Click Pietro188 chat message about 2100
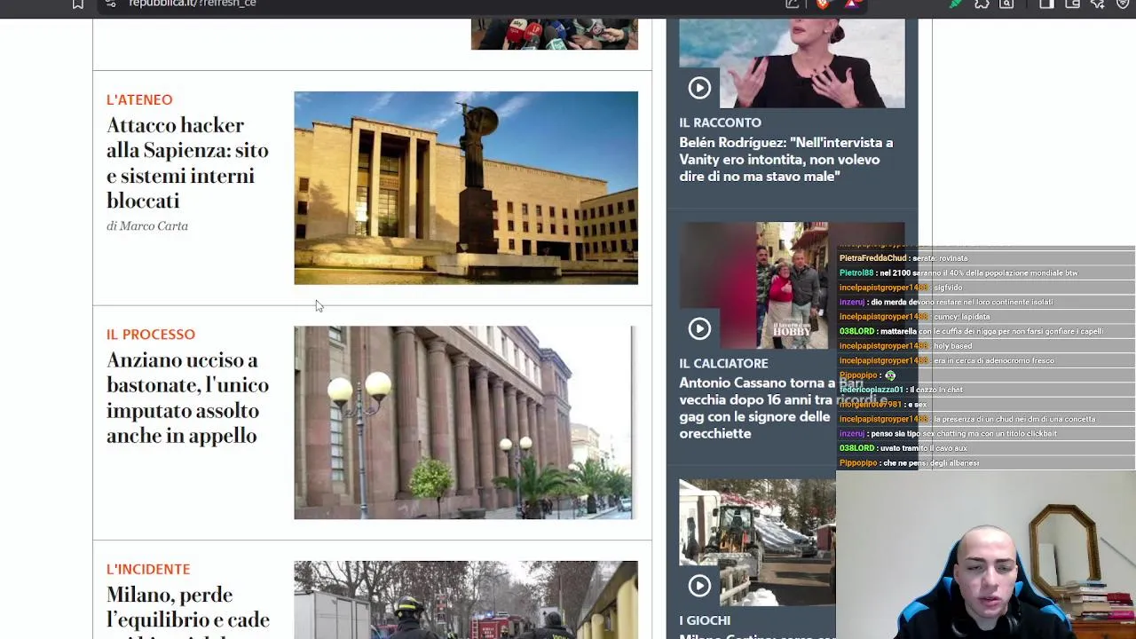 pos(958,272)
